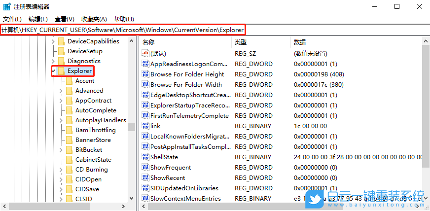Click the tree pane scroll down arrow

tap(131, 198)
